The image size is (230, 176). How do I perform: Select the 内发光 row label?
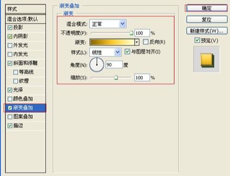tap(20, 54)
